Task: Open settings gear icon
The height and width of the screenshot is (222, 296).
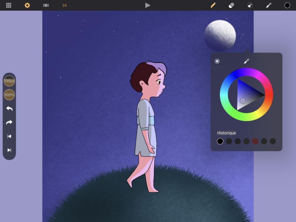Action: [27, 5]
